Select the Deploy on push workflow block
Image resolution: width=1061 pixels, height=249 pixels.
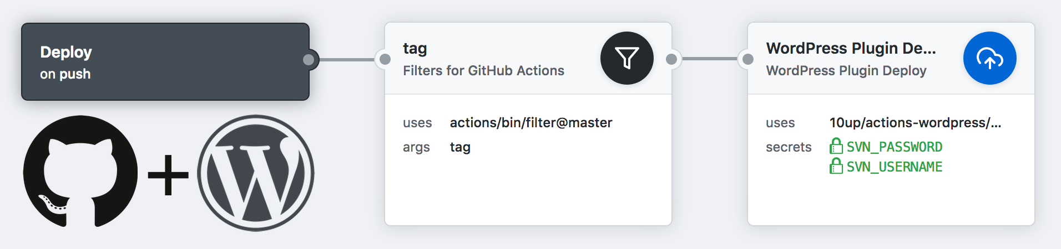(x=165, y=61)
